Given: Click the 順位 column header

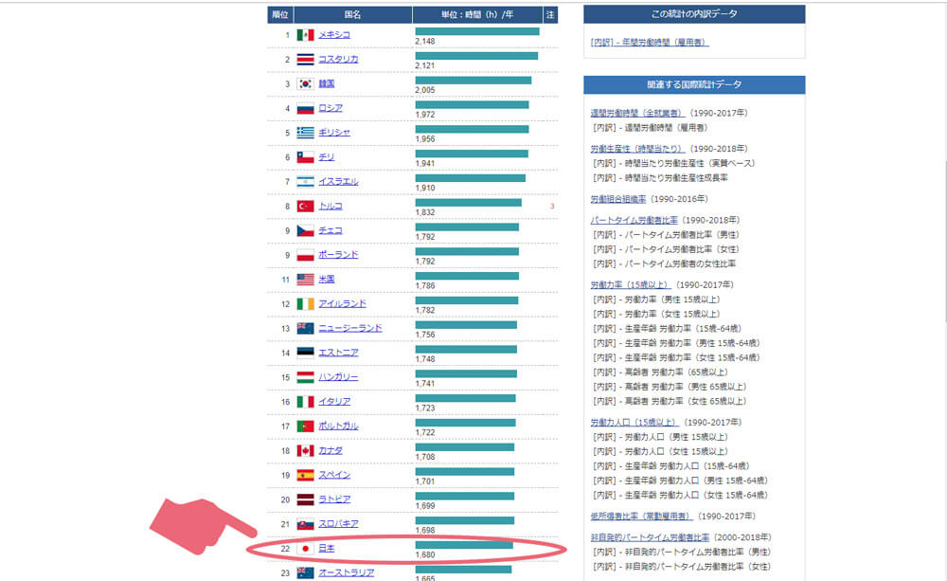Looking at the screenshot, I should tap(280, 14).
